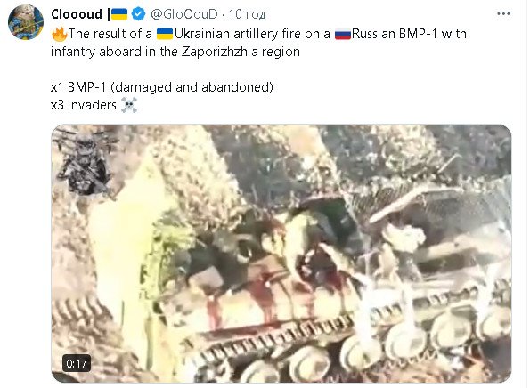Open the three-dot more options menu
Viewport: 530px width, 388px height.
(x=503, y=14)
